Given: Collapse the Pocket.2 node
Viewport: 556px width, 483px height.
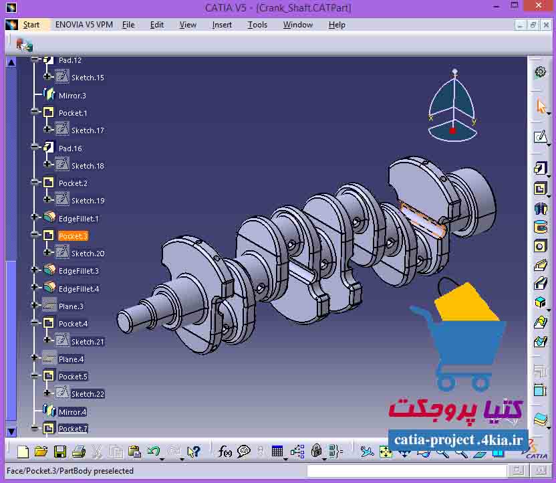Looking at the screenshot, I should [x=34, y=182].
